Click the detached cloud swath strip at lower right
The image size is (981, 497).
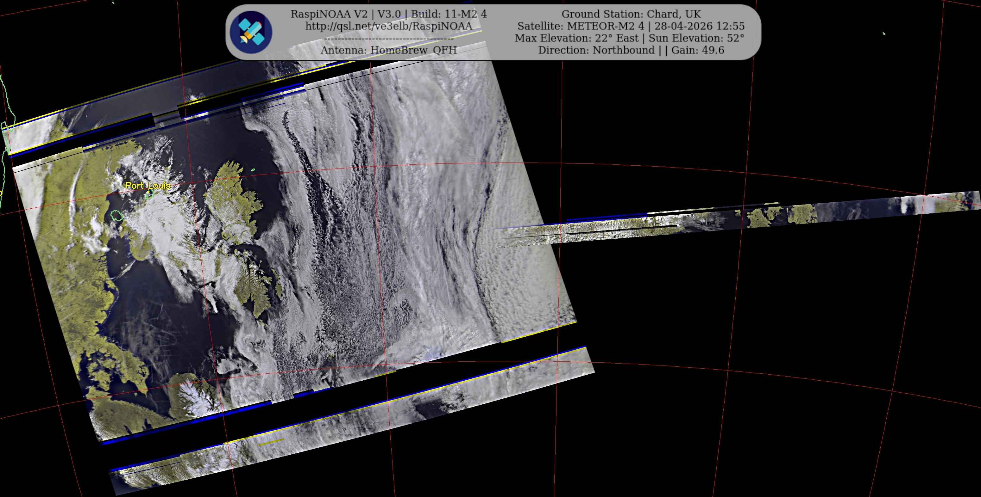pos(352,421)
